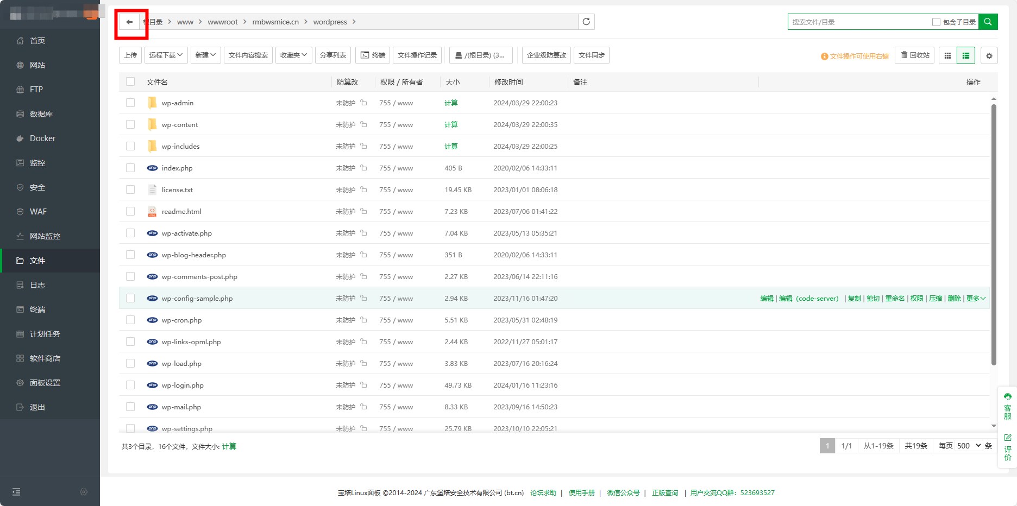Image resolution: width=1017 pixels, height=506 pixels.
Task: Open the FTP sidebar menu
Action: coord(50,90)
